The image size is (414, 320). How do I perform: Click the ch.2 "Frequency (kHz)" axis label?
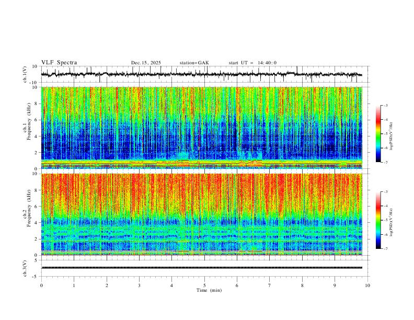[29, 208]
